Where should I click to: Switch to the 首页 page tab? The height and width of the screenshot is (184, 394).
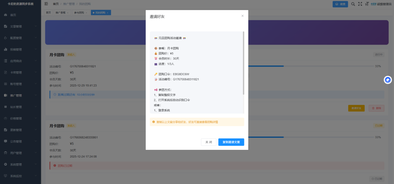coord(48,13)
